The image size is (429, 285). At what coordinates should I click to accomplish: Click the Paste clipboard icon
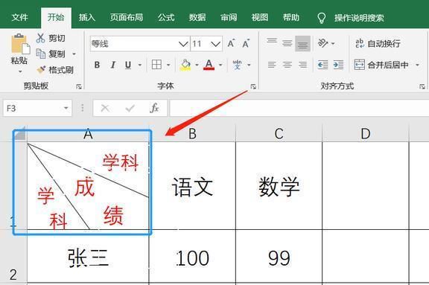(20, 44)
